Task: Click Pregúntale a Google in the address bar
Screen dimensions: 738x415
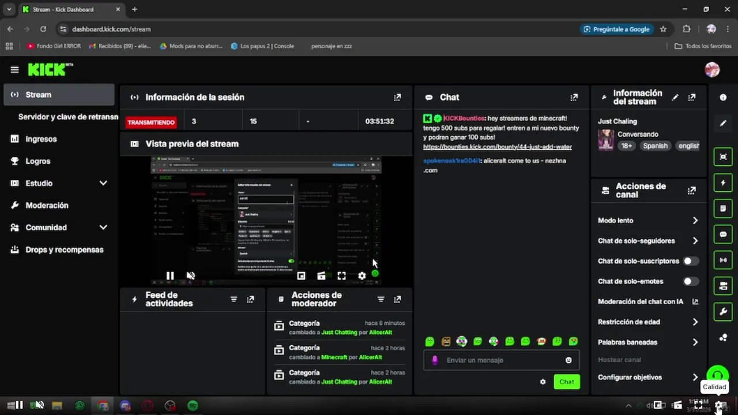Action: pyautogui.click(x=616, y=29)
